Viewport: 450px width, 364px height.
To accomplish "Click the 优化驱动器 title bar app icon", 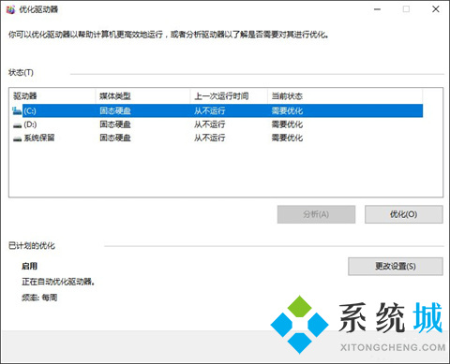I will pyautogui.click(x=10, y=9).
